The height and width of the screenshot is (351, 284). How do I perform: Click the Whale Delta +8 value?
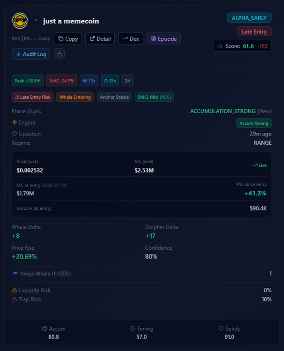click(x=16, y=236)
